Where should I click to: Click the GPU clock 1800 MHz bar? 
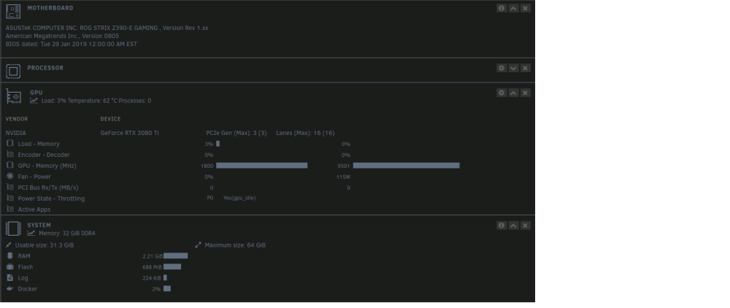(x=261, y=166)
